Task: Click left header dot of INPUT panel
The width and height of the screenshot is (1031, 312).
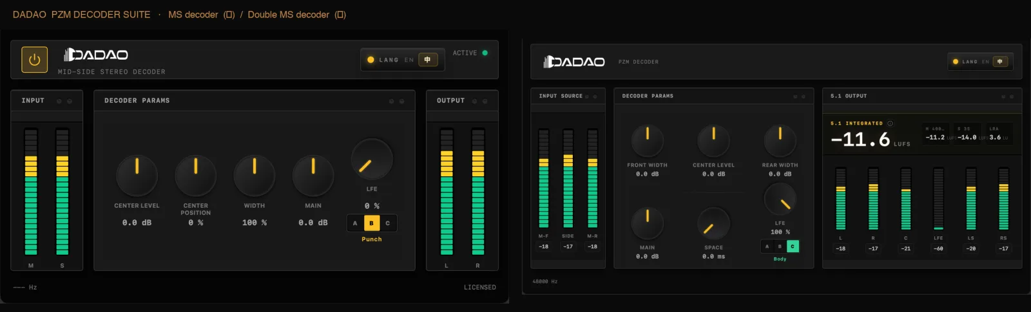Action: tap(59, 101)
